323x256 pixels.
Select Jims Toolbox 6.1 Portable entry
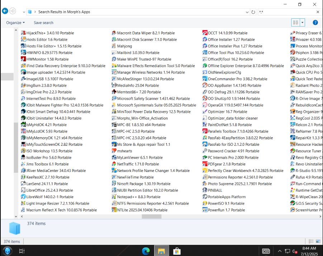pyautogui.click(x=45, y=164)
